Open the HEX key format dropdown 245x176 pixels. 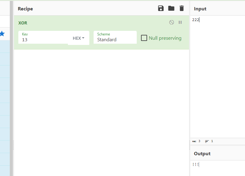tap(79, 38)
